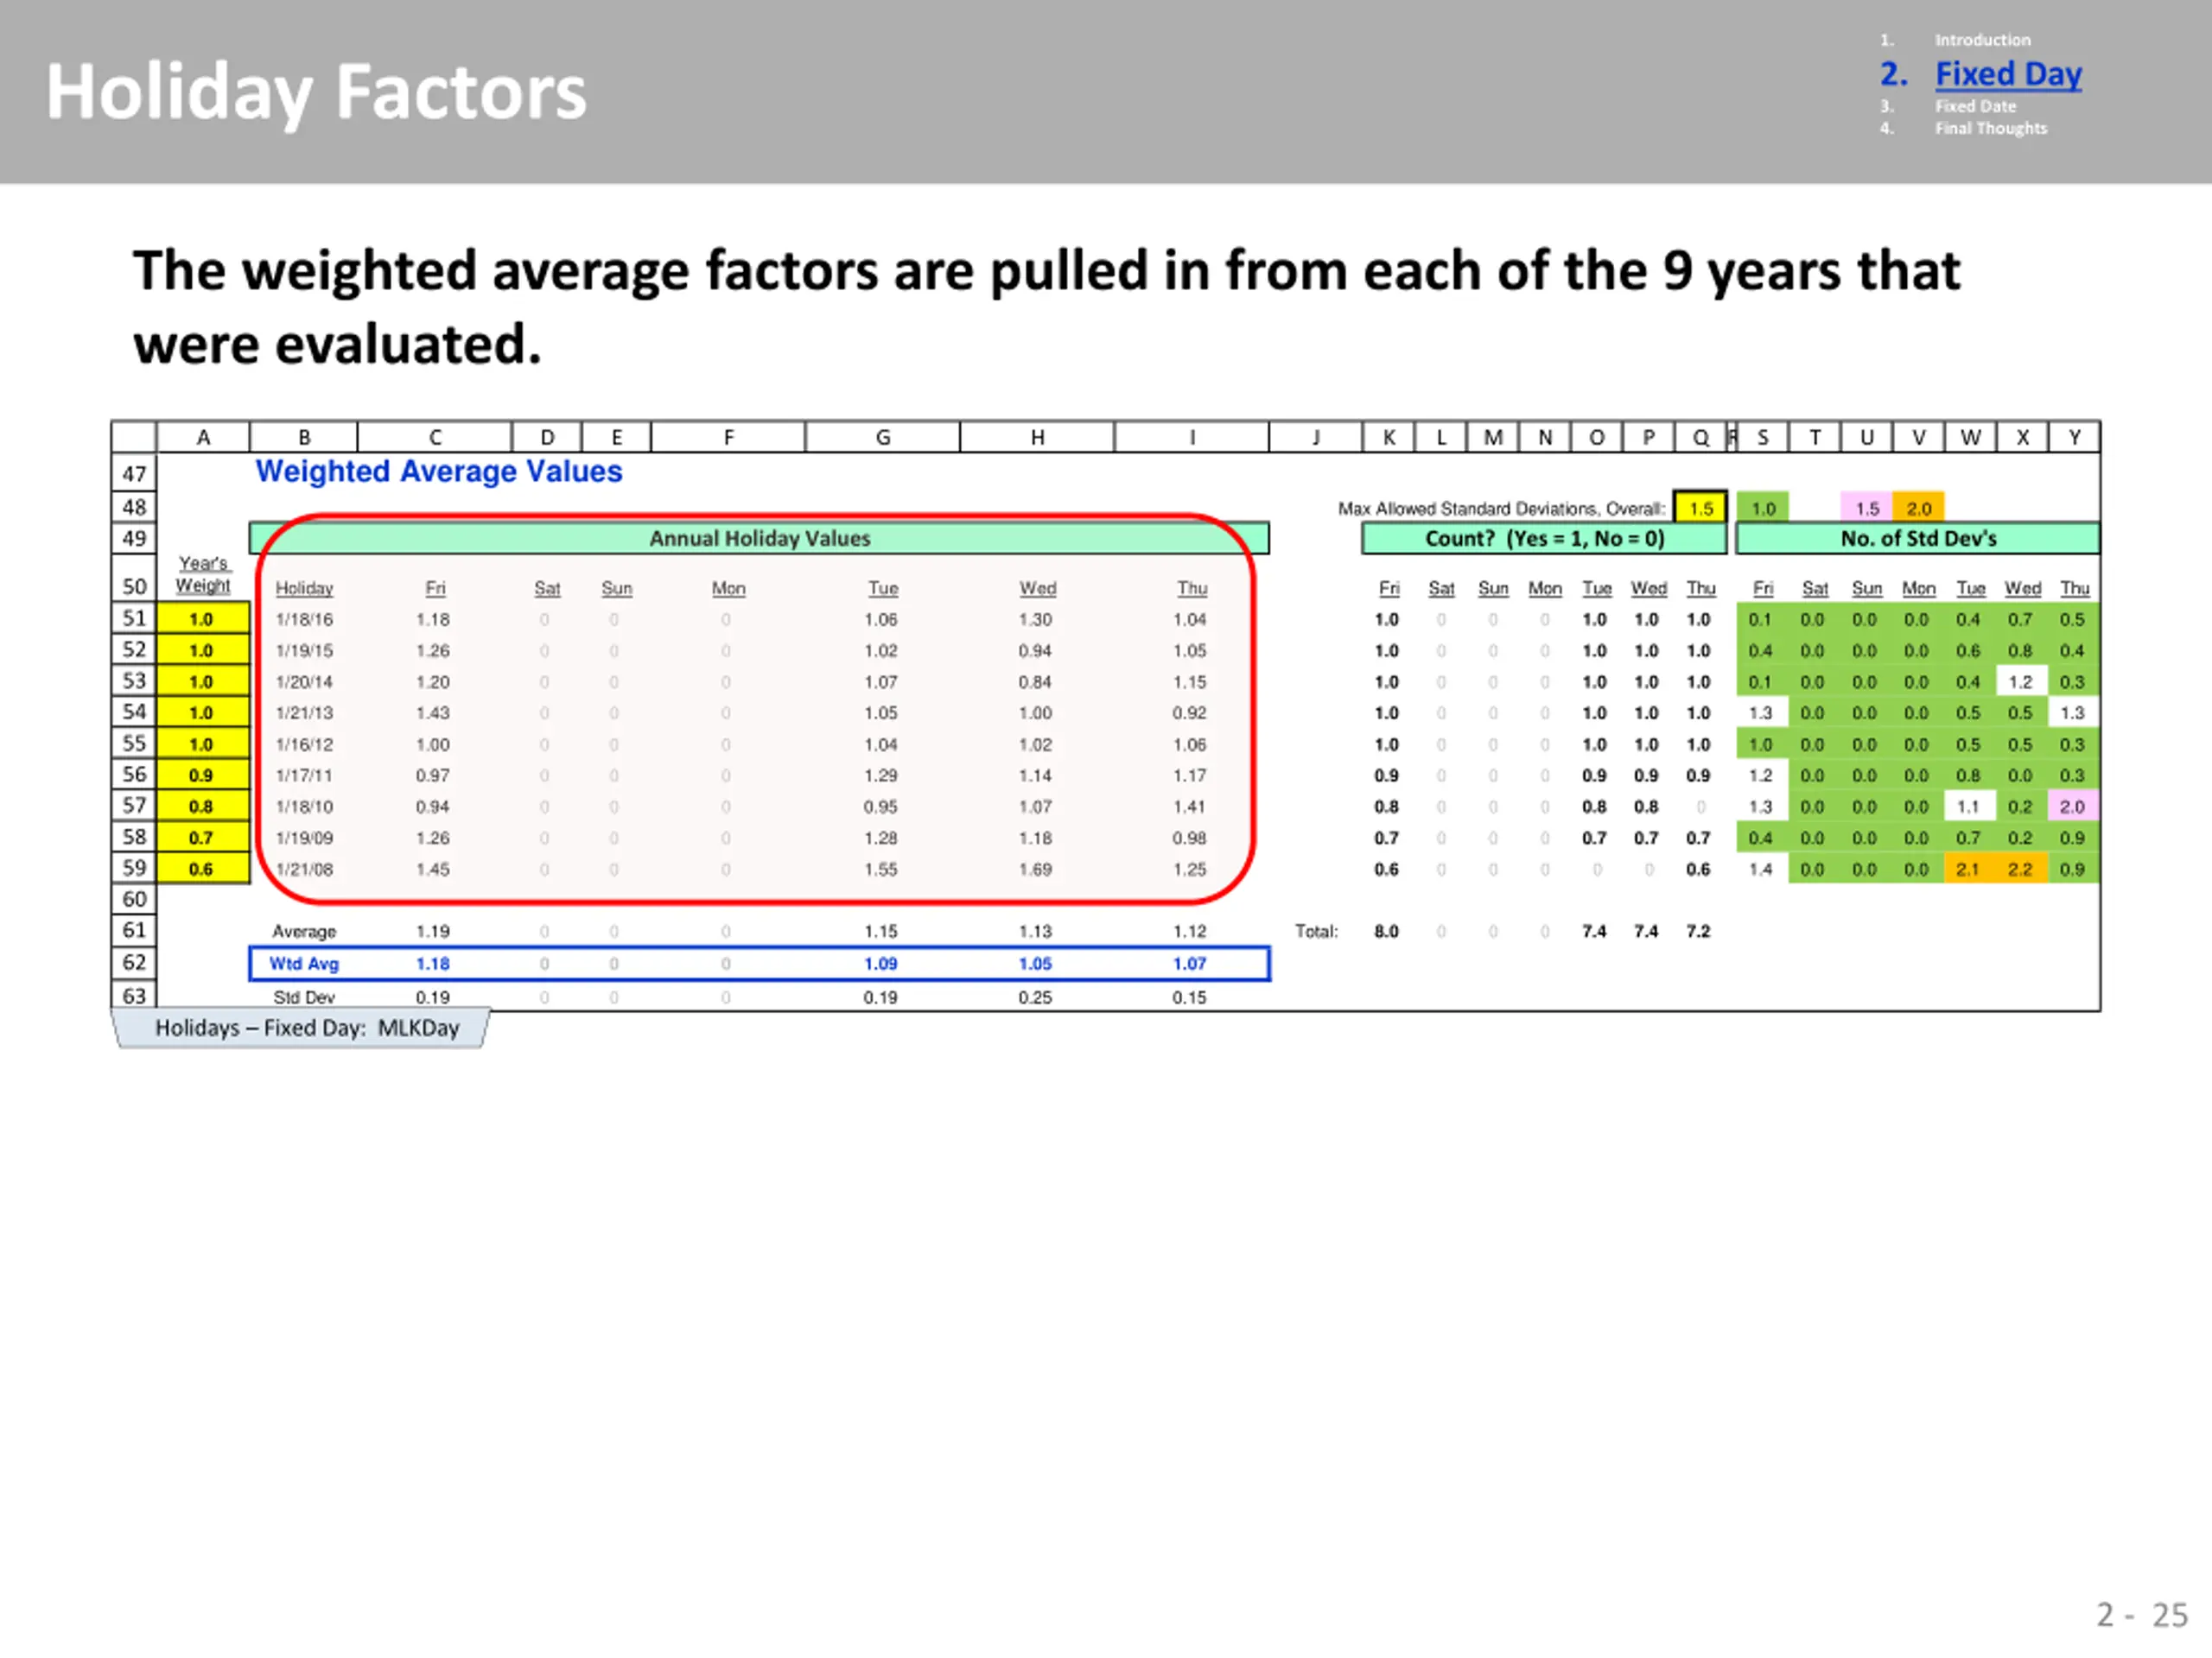Click the Holiday column heading
This screenshot has width=2212, height=1658.
304,589
